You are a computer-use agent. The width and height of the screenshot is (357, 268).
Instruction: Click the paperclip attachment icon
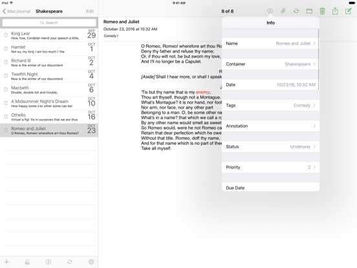[283, 11]
